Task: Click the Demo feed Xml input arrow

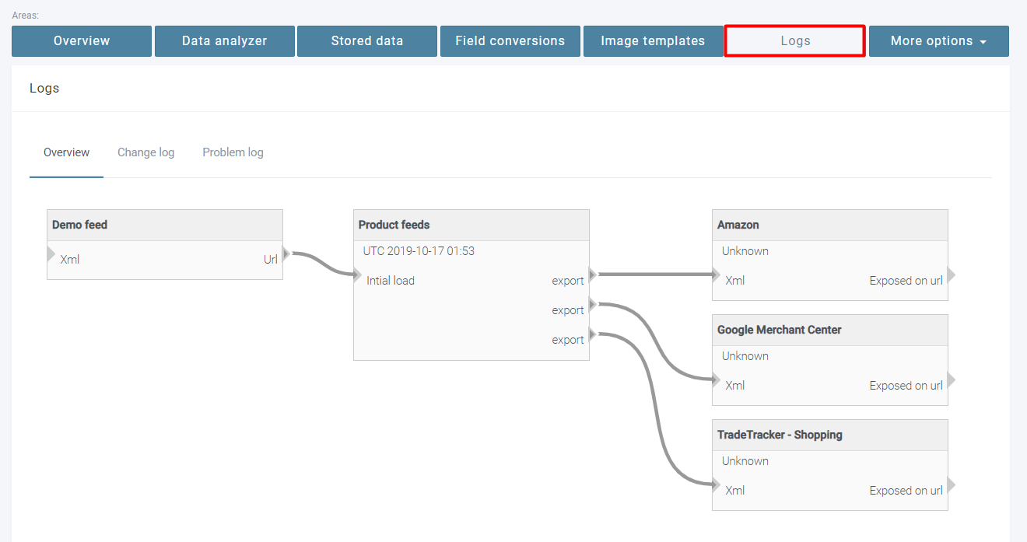Action: click(x=51, y=254)
